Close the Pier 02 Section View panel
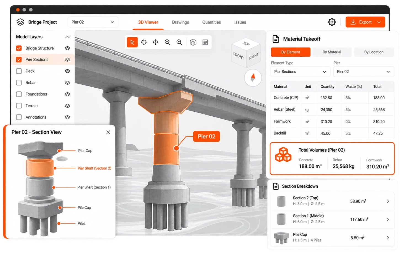The height and width of the screenshot is (254, 404). pos(108,132)
